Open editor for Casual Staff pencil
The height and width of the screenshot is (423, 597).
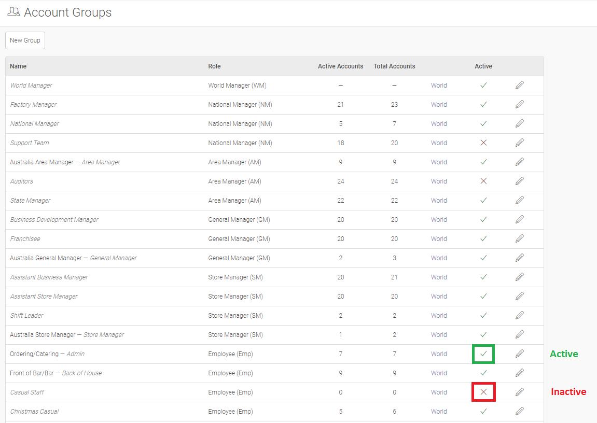click(520, 392)
